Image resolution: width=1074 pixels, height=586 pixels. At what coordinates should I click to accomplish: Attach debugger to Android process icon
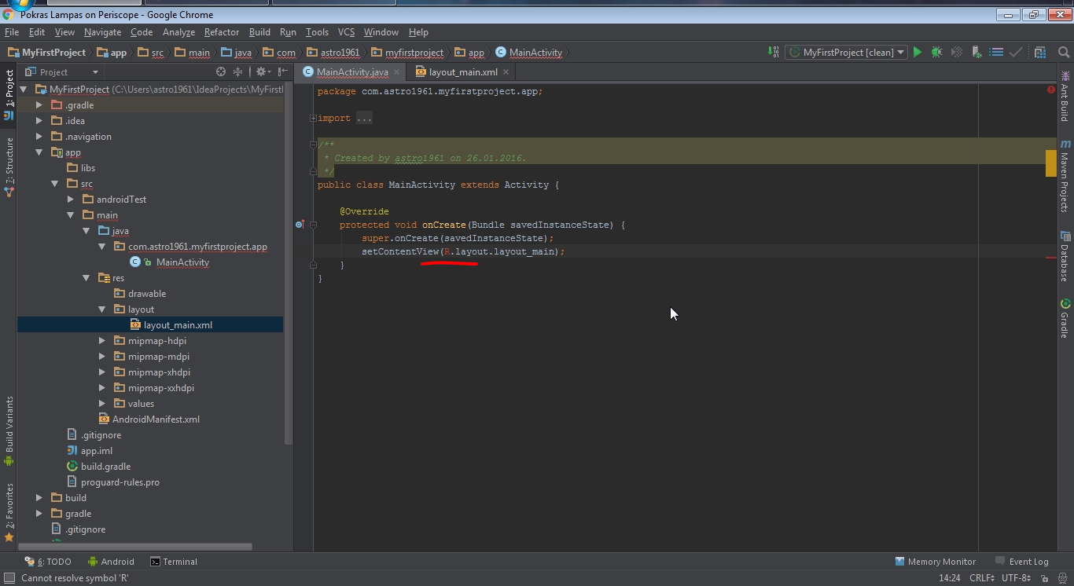click(x=977, y=53)
